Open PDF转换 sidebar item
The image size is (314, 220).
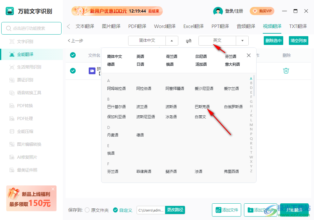(x=21, y=106)
